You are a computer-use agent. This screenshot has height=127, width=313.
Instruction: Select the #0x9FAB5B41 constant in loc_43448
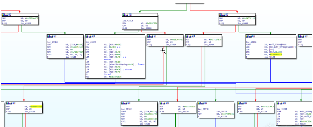tap(228, 114)
